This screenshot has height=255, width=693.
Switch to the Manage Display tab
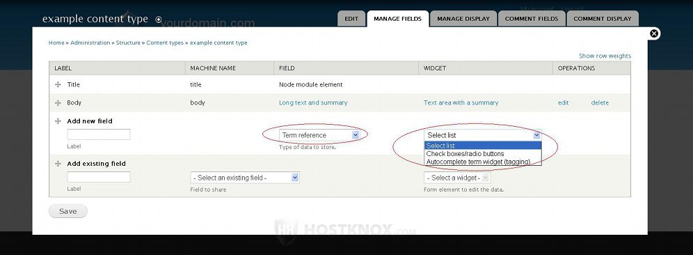tap(463, 19)
